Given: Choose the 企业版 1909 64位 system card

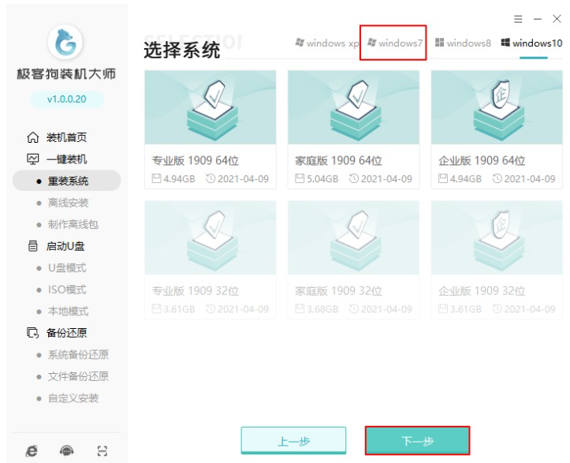Looking at the screenshot, I should click(x=497, y=129).
